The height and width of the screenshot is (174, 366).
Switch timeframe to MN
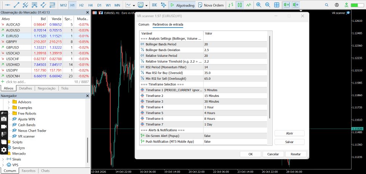click(117, 5)
